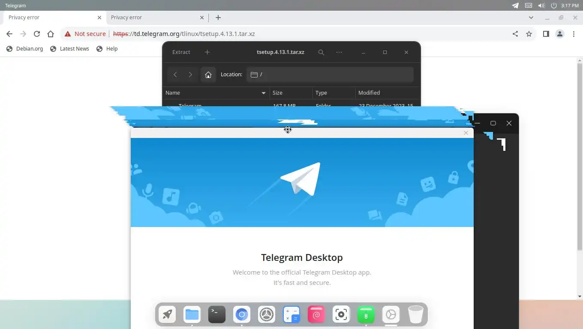Click the browser page vertical scrollbar

point(580,156)
